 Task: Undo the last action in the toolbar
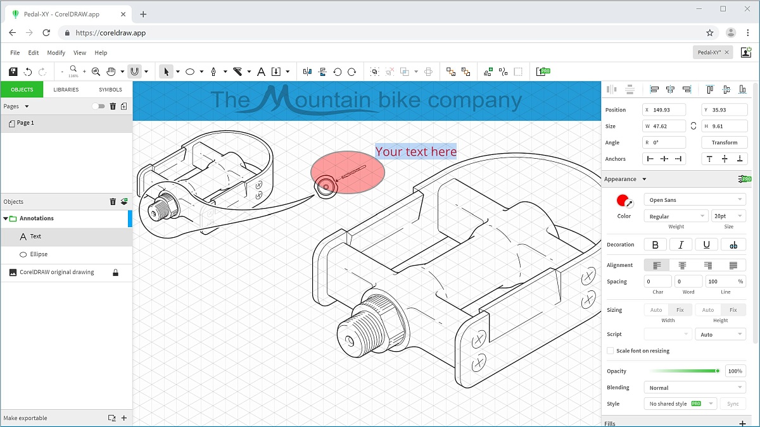point(28,72)
